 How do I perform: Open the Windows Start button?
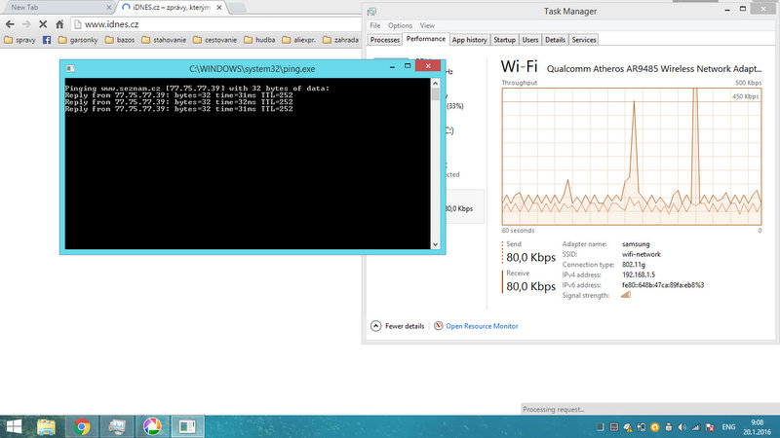pyautogui.click(x=14, y=426)
